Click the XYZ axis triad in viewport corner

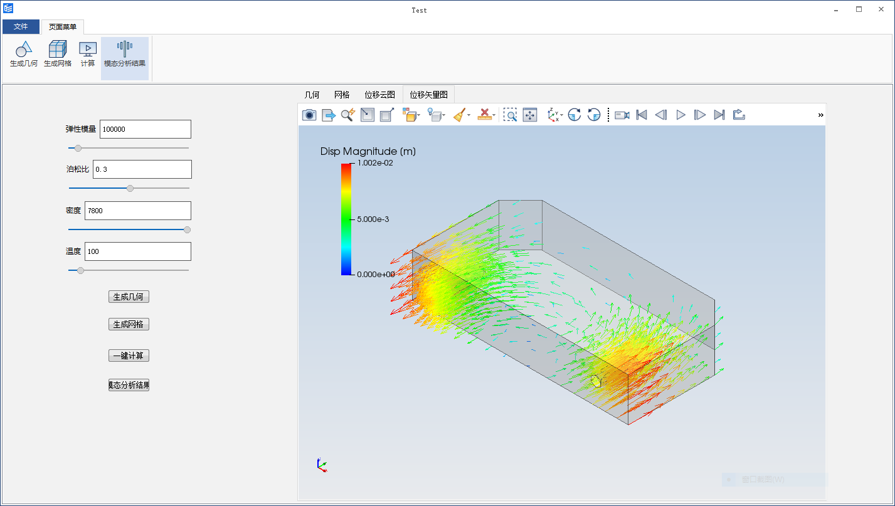(322, 465)
